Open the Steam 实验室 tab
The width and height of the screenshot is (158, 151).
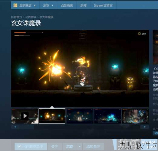click(x=103, y=5)
